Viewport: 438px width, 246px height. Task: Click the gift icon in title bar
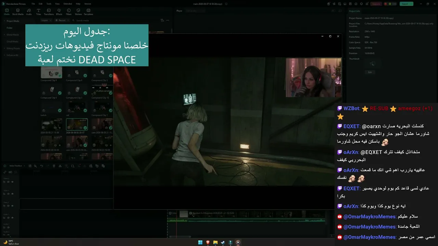pyautogui.click(x=329, y=4)
